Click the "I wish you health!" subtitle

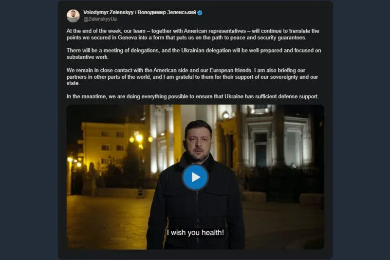coord(195,232)
